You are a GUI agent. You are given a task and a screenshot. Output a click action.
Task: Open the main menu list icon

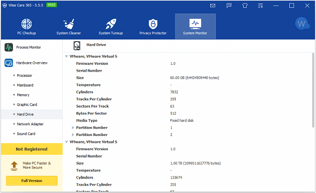tap(261, 6)
